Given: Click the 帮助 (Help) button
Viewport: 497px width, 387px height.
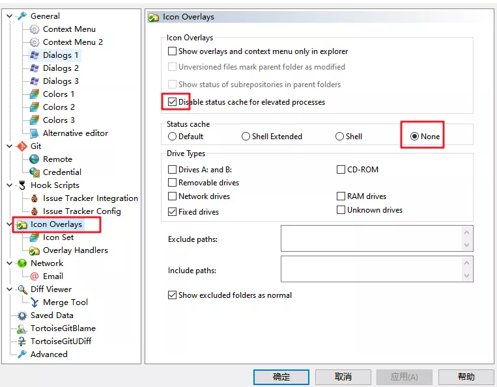Looking at the screenshot, I should (x=466, y=377).
